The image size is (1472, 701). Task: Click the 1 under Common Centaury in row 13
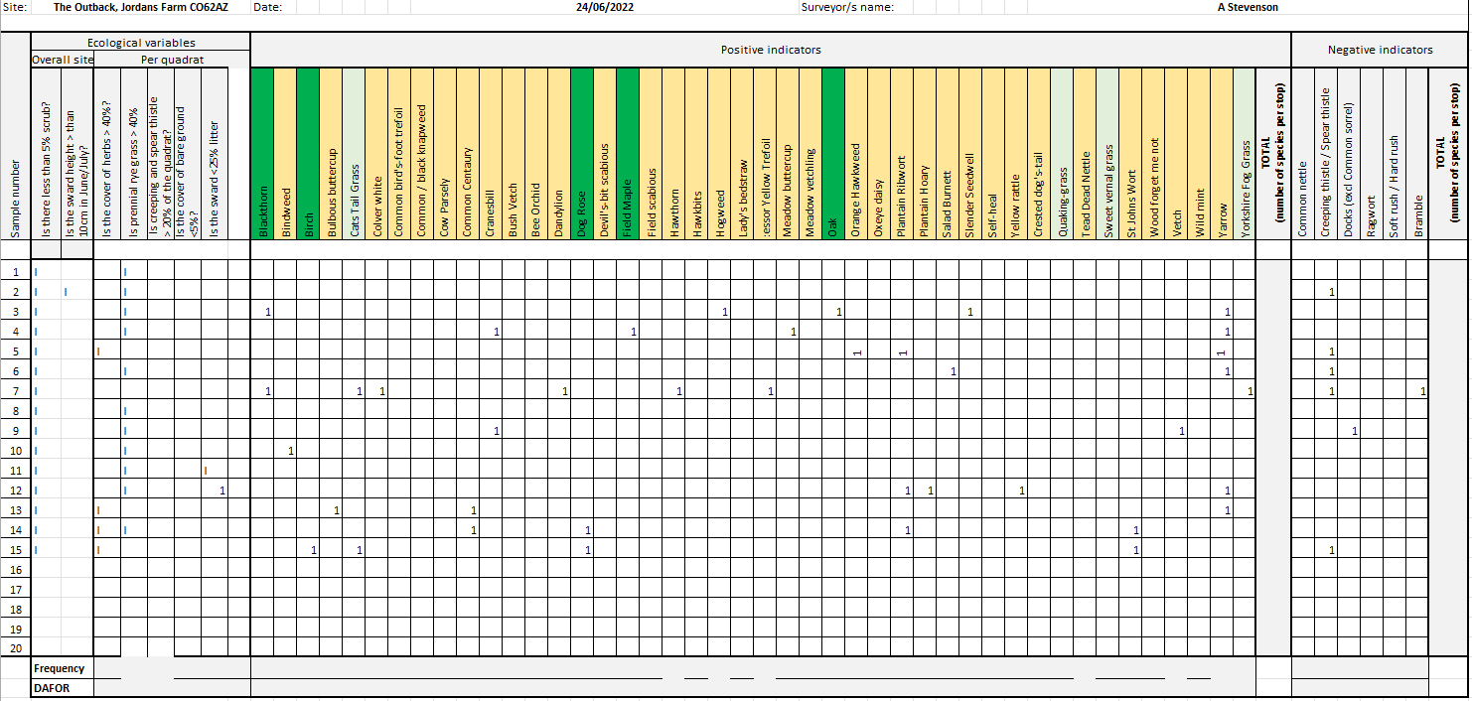click(x=474, y=510)
